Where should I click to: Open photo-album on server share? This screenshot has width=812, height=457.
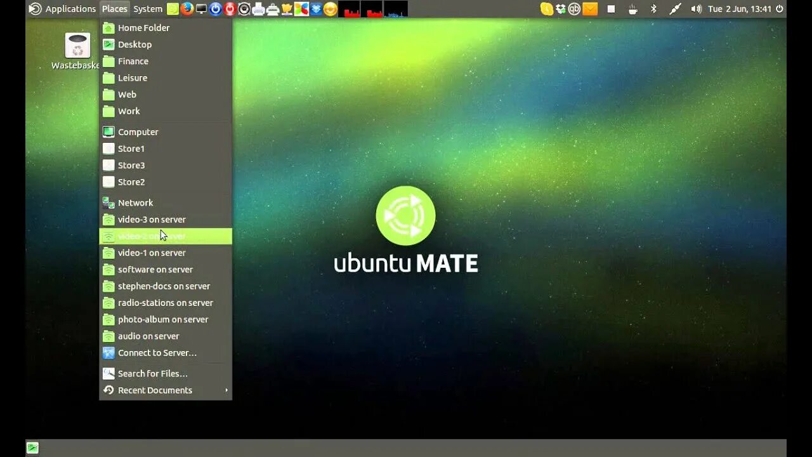[166, 319]
